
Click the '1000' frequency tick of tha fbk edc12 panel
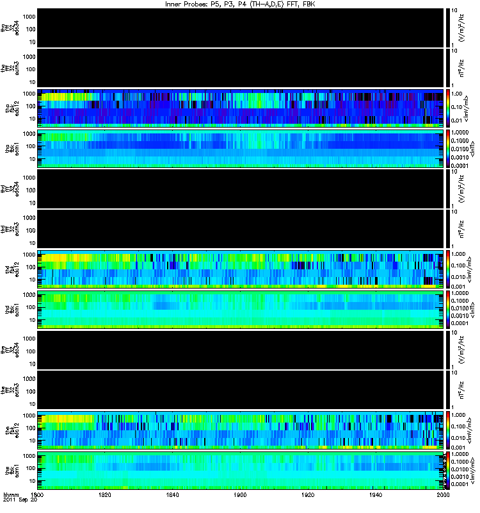coord(29,94)
